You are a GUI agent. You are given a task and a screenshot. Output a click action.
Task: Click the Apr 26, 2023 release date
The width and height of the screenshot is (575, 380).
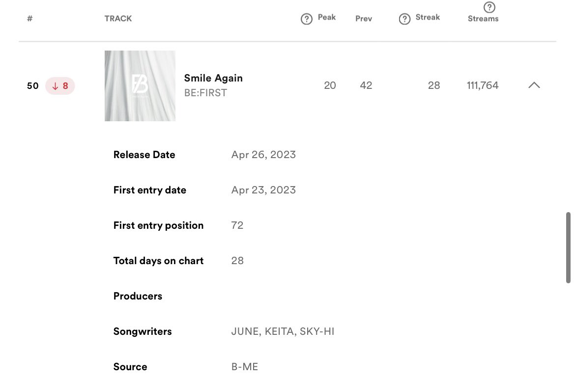click(x=263, y=155)
